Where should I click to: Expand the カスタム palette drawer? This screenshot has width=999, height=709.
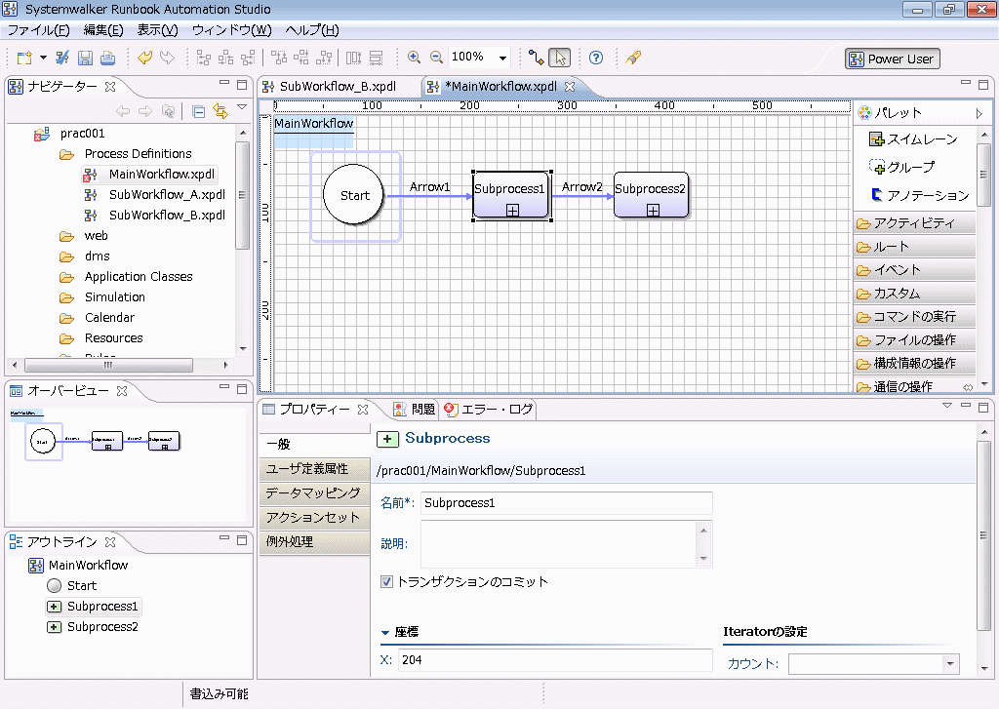pos(914,293)
